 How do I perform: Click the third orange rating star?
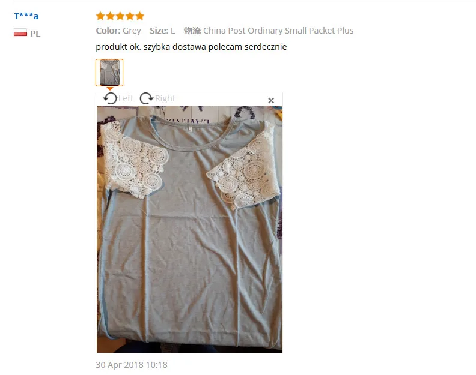120,16
